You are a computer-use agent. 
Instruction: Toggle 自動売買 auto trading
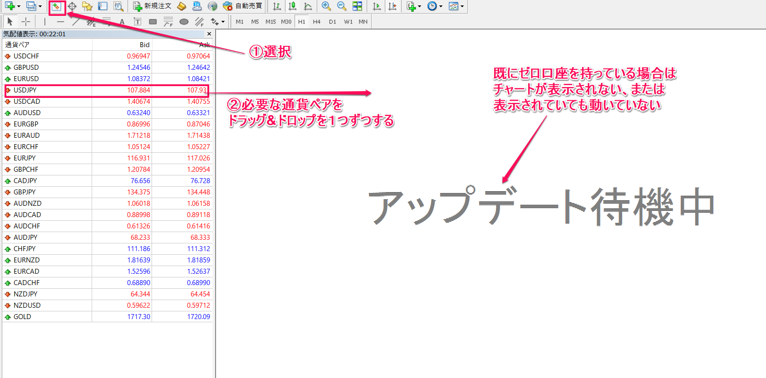coord(242,6)
